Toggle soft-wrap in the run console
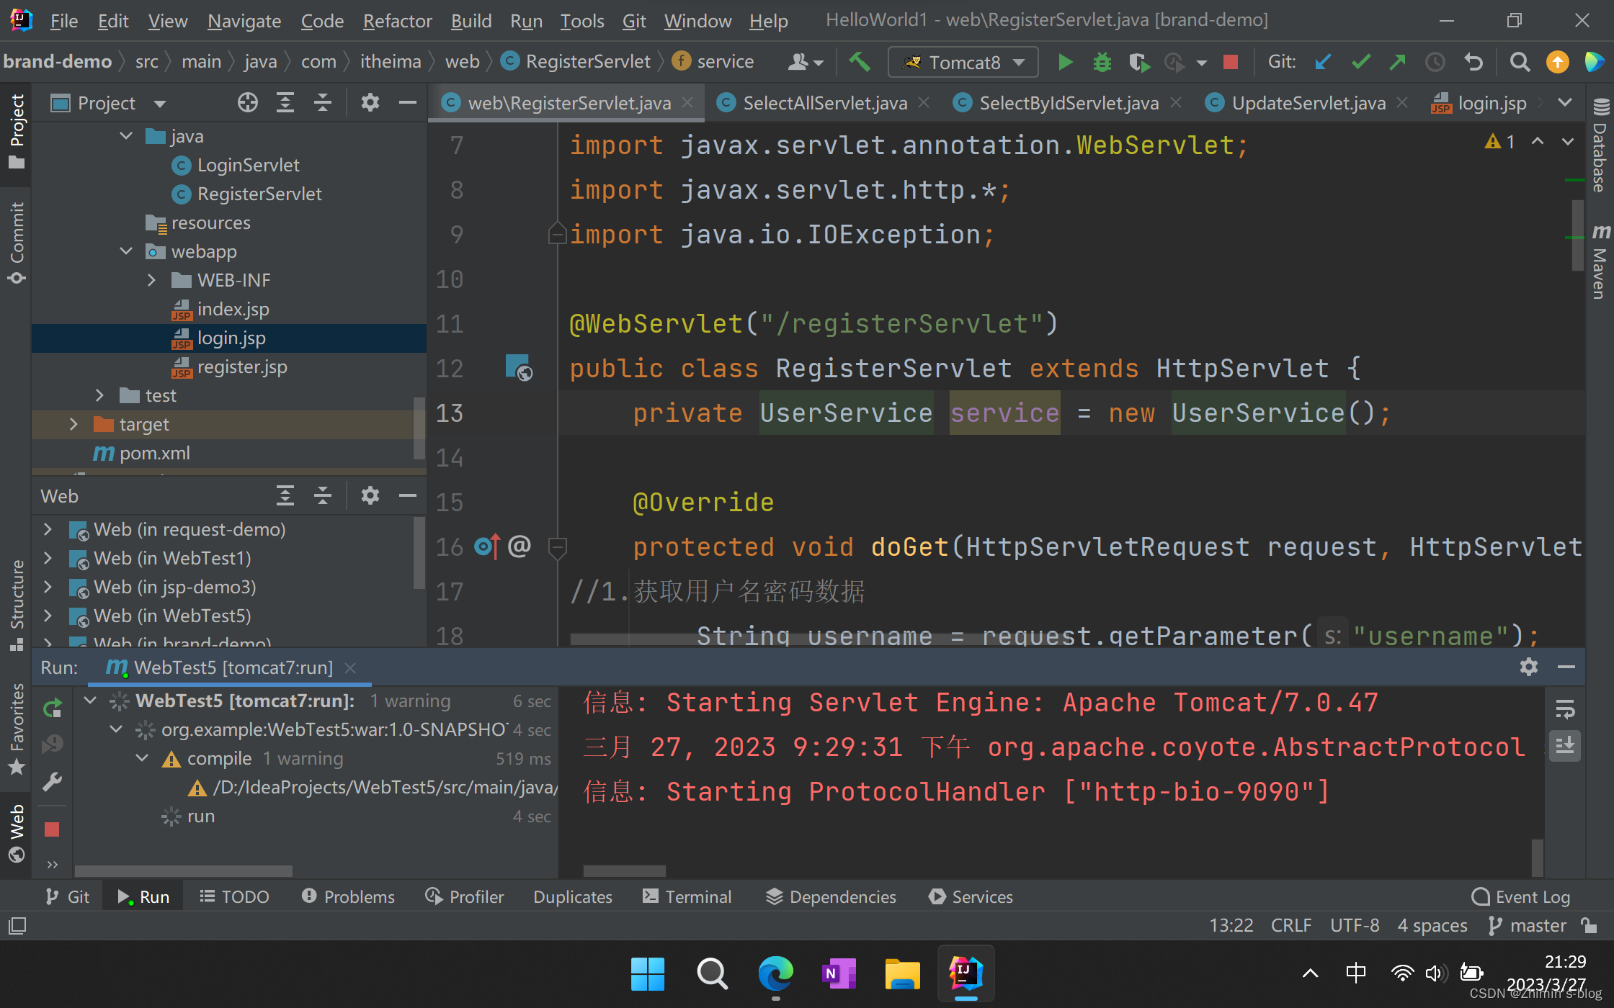The image size is (1614, 1008). 1565,709
